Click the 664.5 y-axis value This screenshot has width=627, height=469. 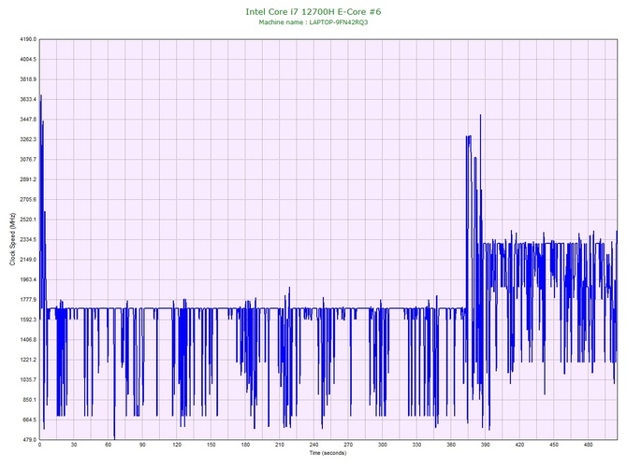pyautogui.click(x=29, y=419)
